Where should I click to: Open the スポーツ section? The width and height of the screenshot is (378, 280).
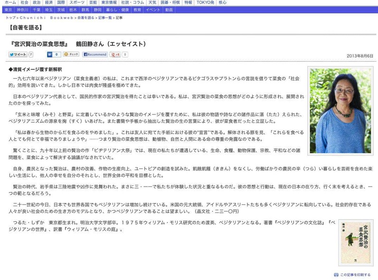point(77,2)
